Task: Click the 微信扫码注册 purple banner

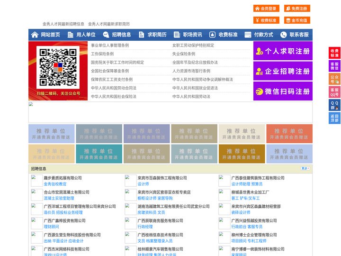Action: (x=283, y=91)
